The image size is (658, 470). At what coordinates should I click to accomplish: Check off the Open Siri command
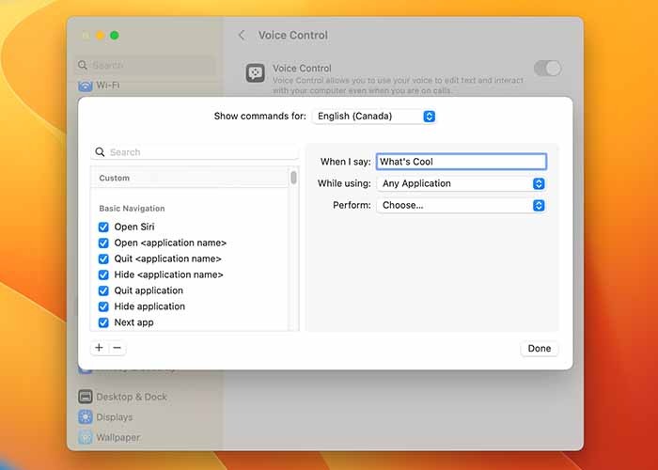point(103,227)
